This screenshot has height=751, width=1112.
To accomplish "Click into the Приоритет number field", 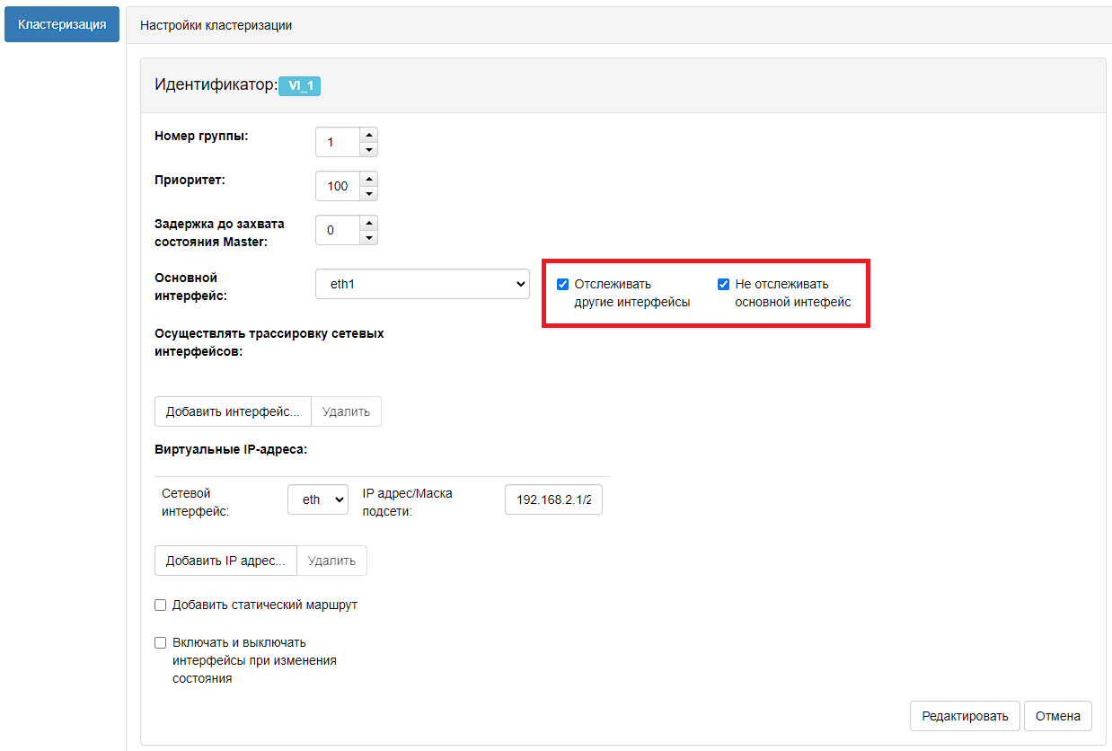I will (x=338, y=186).
